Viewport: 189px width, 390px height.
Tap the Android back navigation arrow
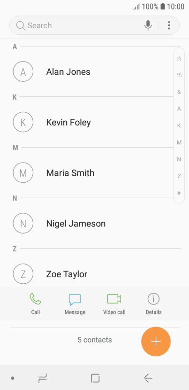tap(148, 378)
